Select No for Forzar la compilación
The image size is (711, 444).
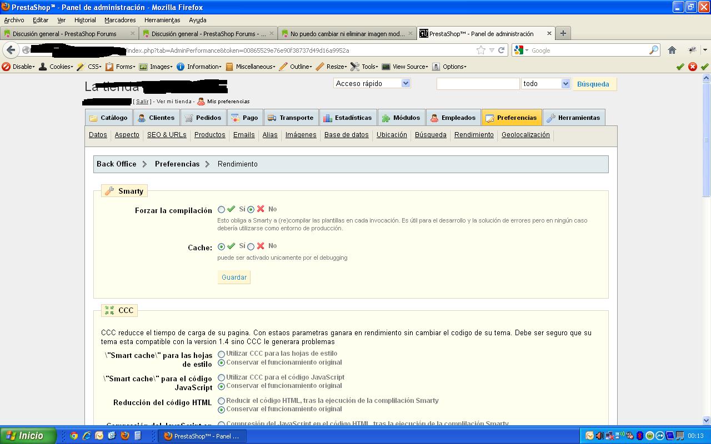click(251, 210)
